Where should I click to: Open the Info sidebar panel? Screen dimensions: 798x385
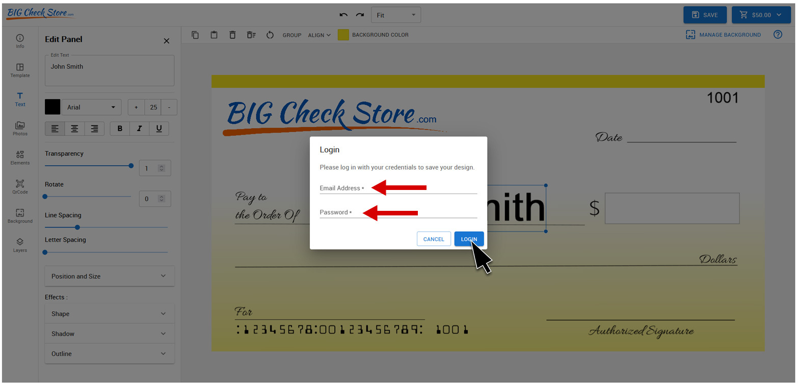click(x=20, y=41)
